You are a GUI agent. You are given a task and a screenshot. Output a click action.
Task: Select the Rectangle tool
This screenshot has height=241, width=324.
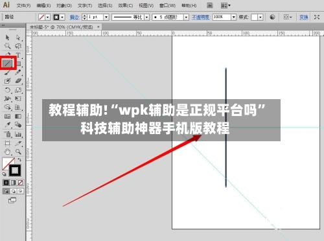(19, 64)
